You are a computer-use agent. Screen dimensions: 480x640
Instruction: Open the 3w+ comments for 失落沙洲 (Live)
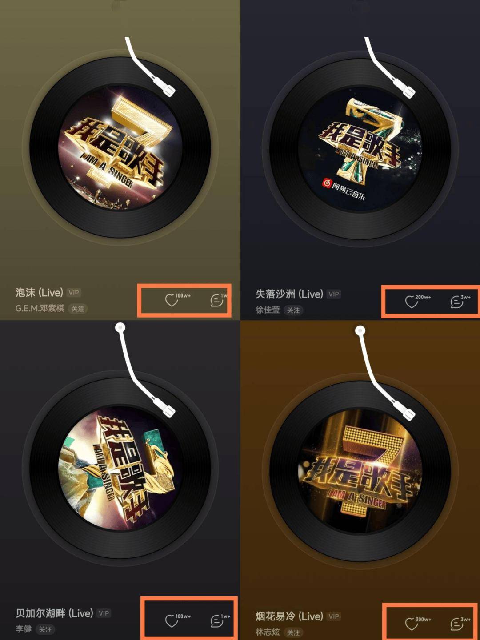tap(457, 302)
